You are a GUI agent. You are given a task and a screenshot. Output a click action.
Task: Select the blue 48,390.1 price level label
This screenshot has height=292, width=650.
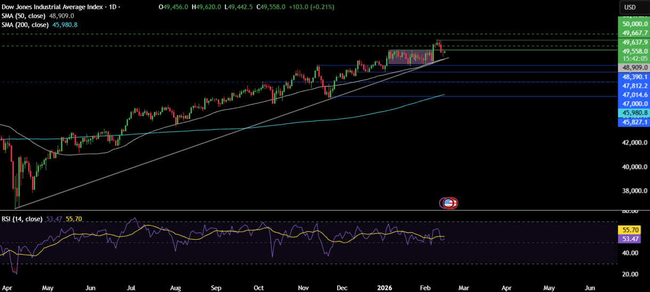[633, 77]
